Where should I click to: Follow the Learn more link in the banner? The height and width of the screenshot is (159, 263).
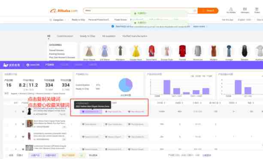pos(199,27)
